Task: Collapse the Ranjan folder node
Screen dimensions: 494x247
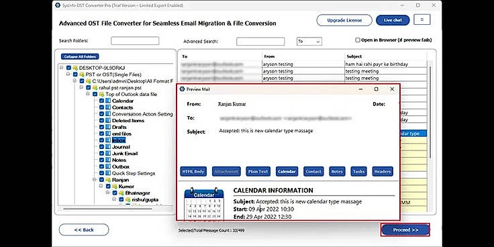Action: click(x=95, y=180)
